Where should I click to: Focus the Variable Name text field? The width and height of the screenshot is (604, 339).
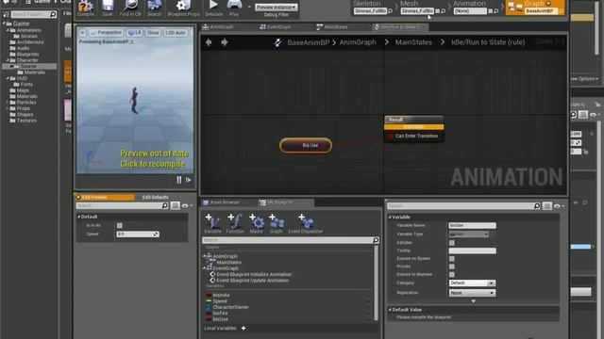472,226
